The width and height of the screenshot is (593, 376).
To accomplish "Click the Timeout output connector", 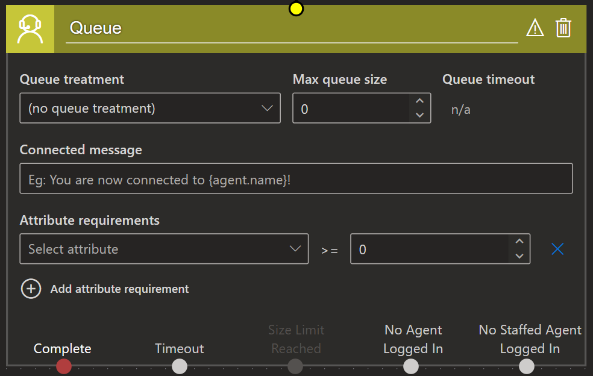I will click(x=180, y=366).
